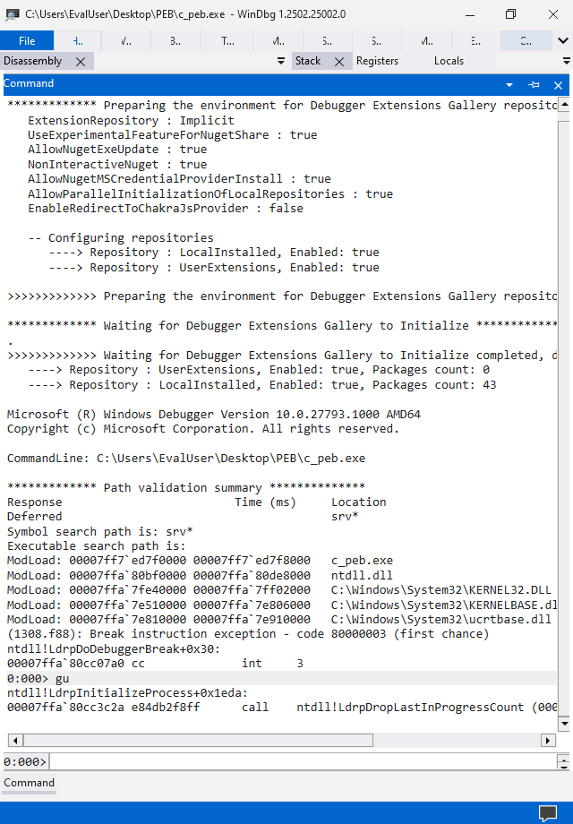Screen dimensions: 573x824
Task: Close the Stack tab
Action: (339, 61)
